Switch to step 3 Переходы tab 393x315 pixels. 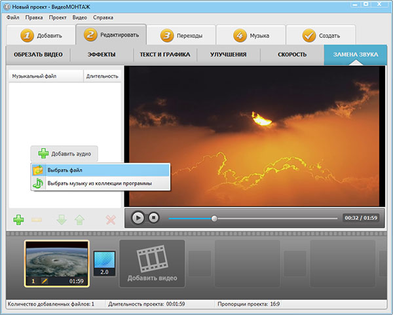[181, 35]
